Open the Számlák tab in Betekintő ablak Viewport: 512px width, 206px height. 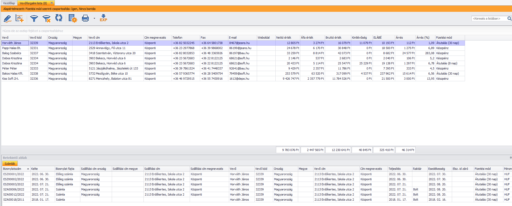[x=10, y=164]
